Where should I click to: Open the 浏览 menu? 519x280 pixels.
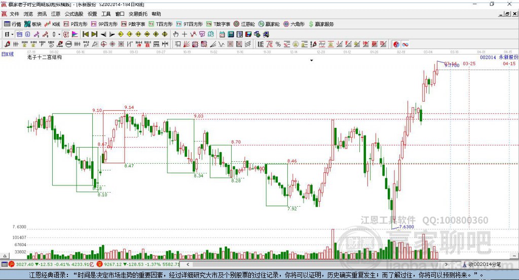(x=28, y=14)
